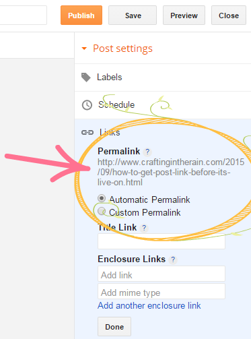Select the Automatic Permalink radio button
The width and height of the screenshot is (251, 339).
click(102, 198)
